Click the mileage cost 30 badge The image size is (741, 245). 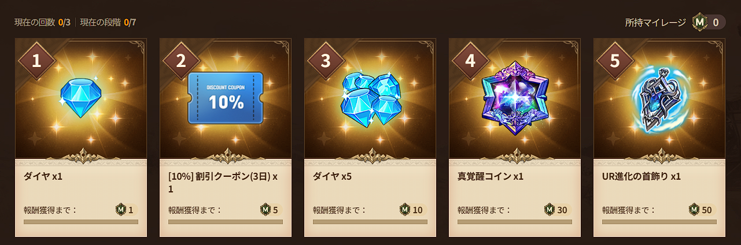555,209
